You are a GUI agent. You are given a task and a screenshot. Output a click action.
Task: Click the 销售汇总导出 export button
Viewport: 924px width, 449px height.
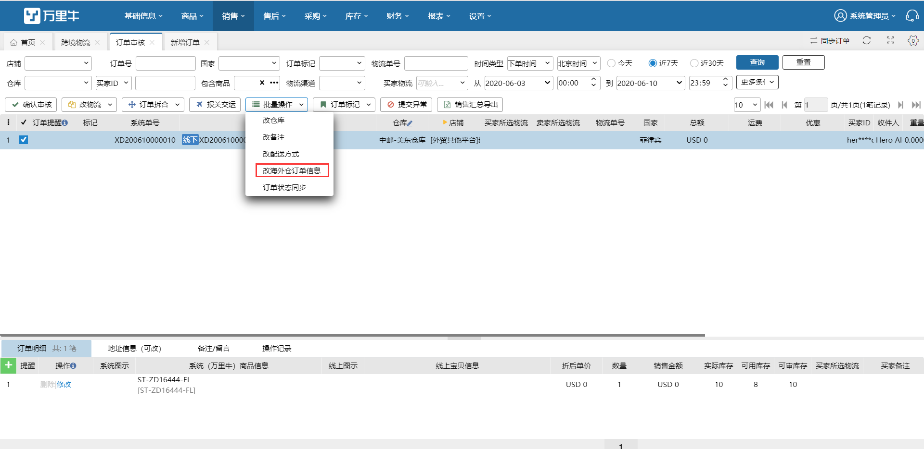click(470, 104)
